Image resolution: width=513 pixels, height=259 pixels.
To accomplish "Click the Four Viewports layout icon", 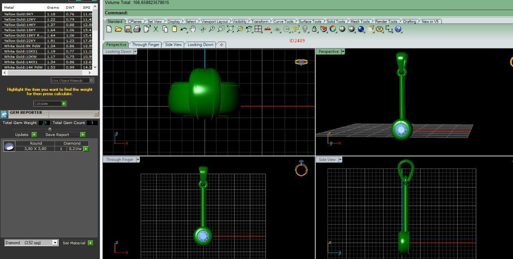I will [x=258, y=29].
